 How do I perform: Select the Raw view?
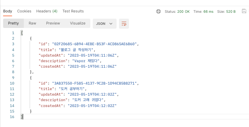(x=32, y=23)
